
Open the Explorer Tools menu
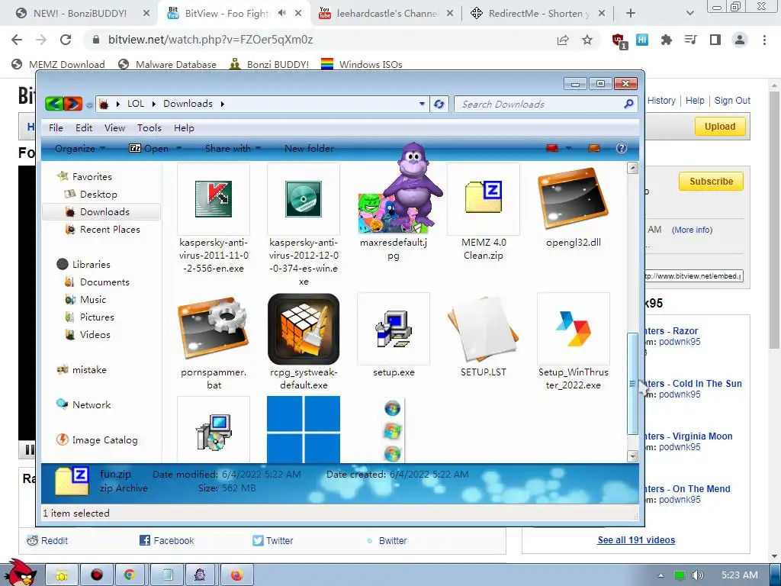pyautogui.click(x=149, y=128)
